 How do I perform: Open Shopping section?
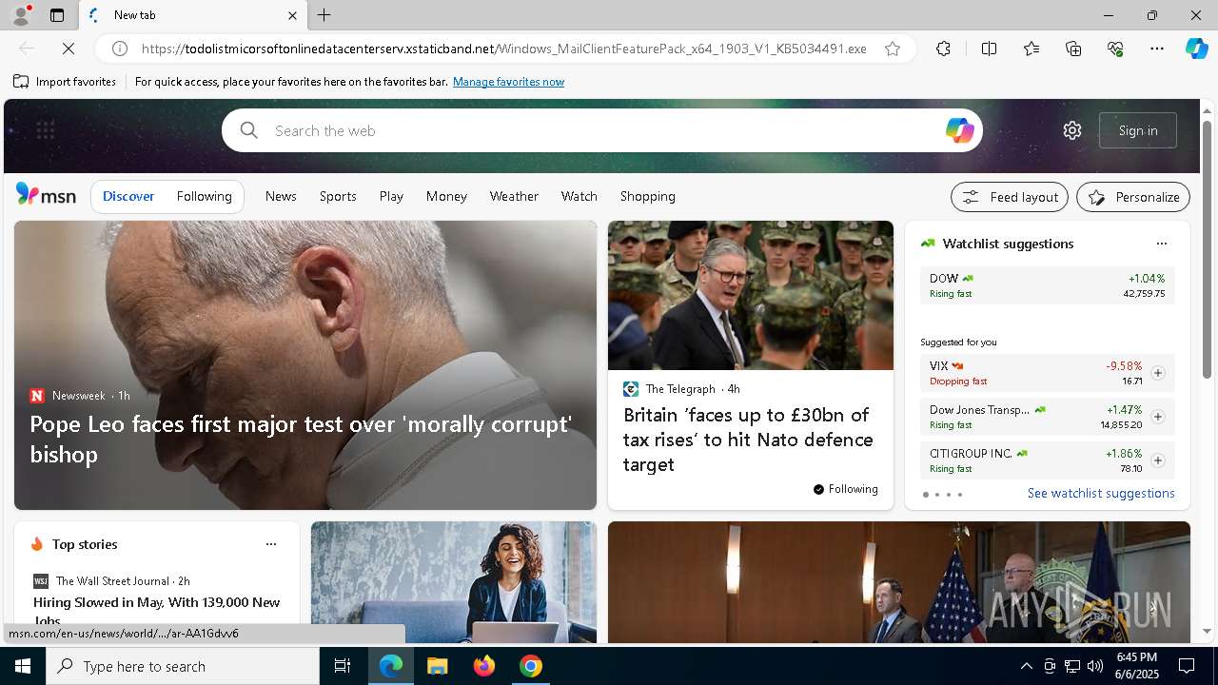click(648, 196)
